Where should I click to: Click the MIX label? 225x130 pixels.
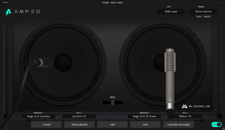(112, 97)
